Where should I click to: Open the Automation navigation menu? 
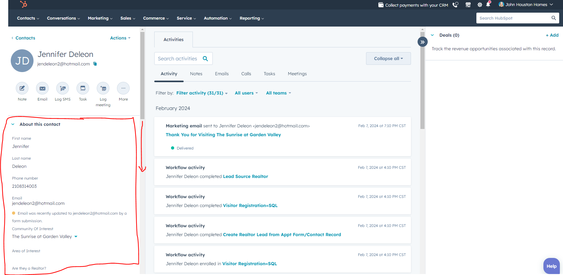pyautogui.click(x=218, y=18)
